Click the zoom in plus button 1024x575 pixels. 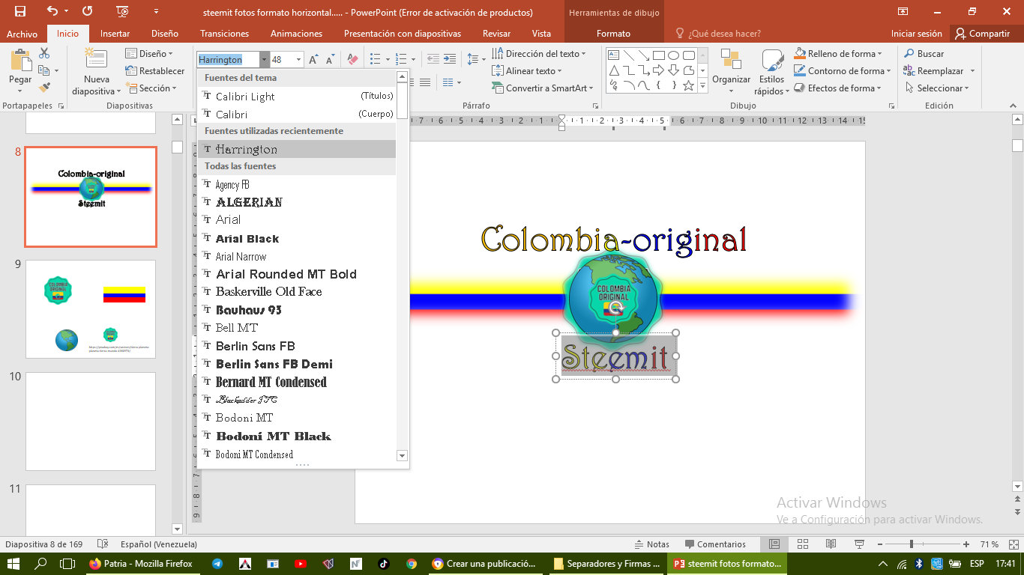point(968,544)
